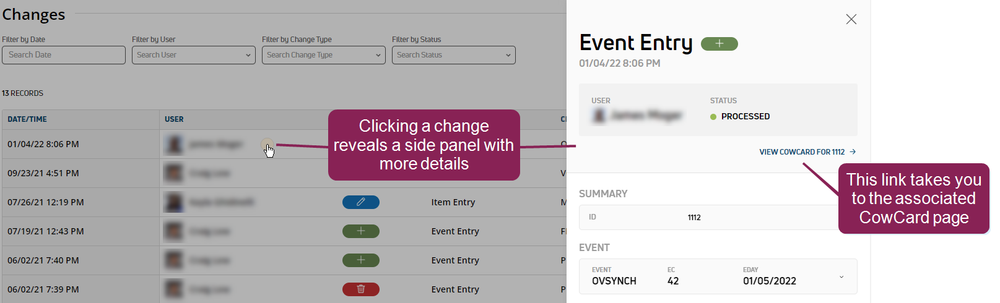Click the blue edit pencil icon for 07/26/21
This screenshot has width=1000, height=303.
click(x=360, y=202)
